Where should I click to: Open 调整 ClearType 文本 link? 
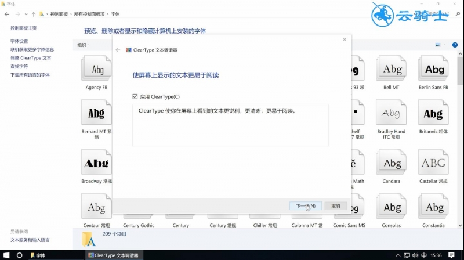[31, 58]
